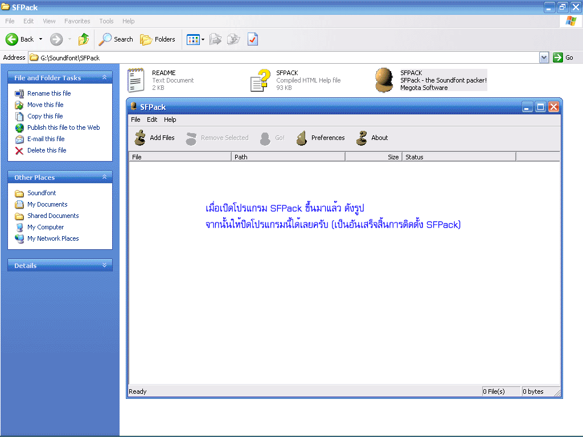Click E-mail this file

46,139
